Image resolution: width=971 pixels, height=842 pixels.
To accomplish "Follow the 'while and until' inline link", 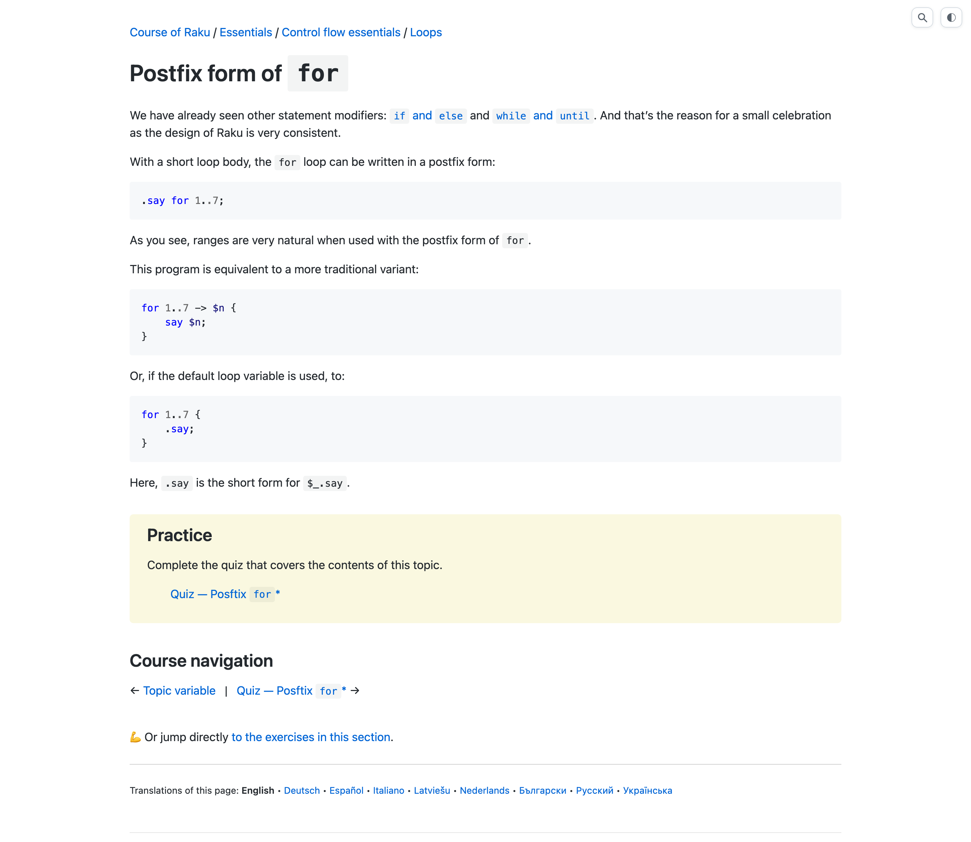I will tap(543, 115).
